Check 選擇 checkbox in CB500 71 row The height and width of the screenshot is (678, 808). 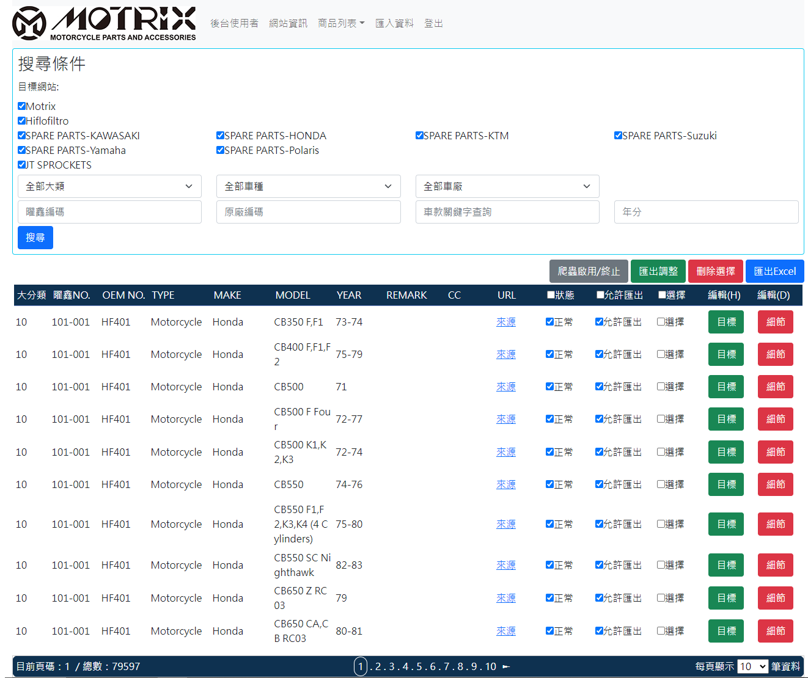click(661, 386)
